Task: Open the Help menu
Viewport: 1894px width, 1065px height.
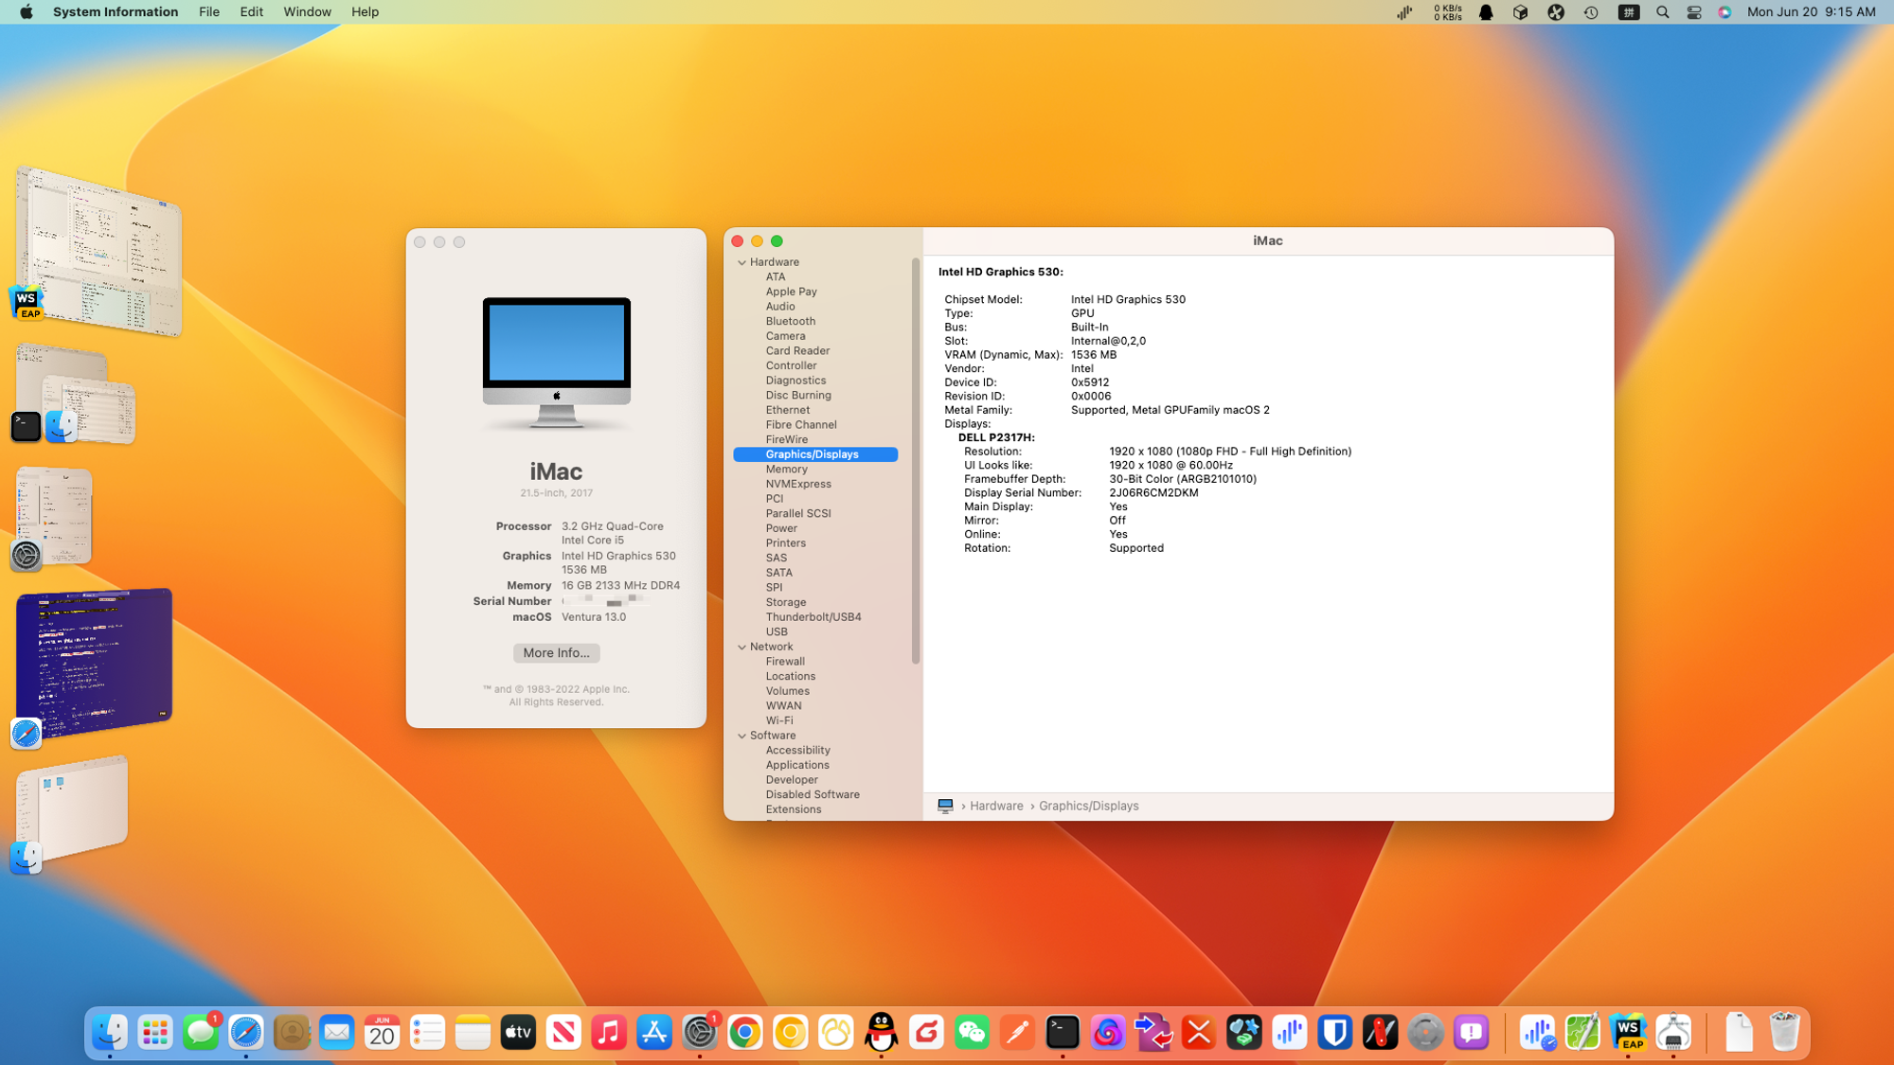Action: (x=365, y=12)
